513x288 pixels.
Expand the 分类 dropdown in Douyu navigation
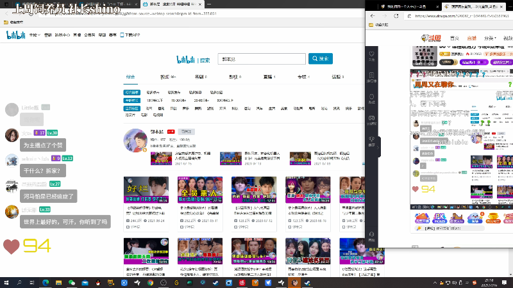pyautogui.click(x=490, y=38)
